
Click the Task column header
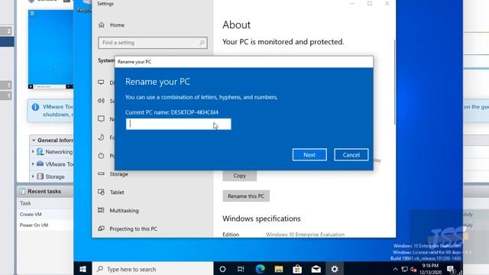click(25, 203)
